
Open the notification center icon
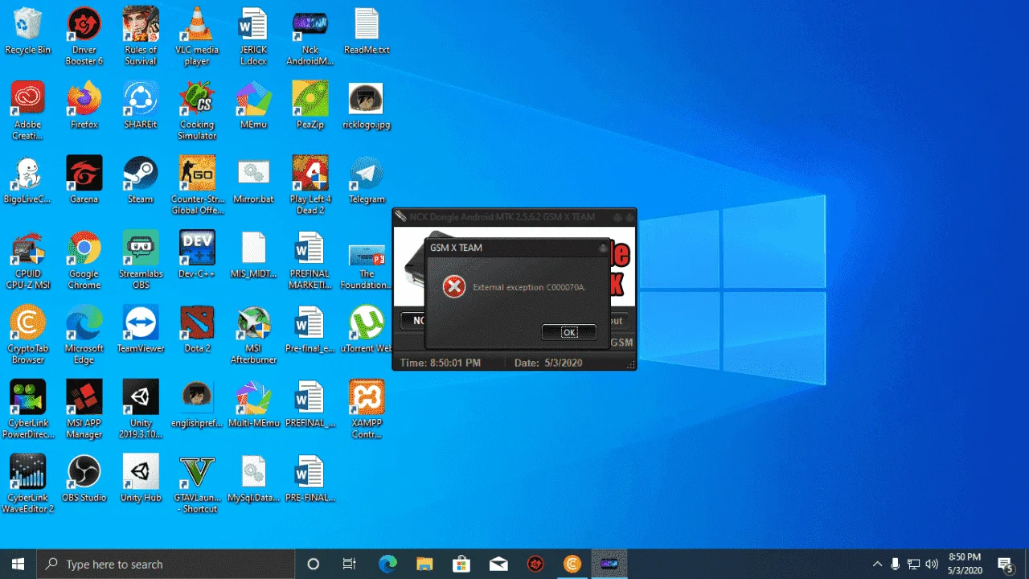[x=1005, y=564]
